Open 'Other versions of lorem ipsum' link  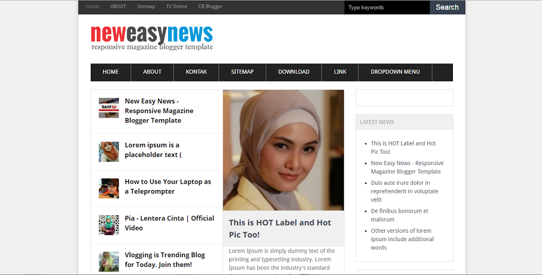tap(402, 239)
